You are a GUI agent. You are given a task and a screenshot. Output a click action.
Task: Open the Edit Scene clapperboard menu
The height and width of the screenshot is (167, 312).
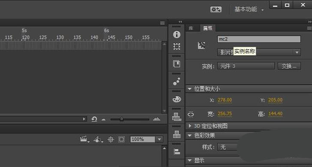[x=84, y=139]
